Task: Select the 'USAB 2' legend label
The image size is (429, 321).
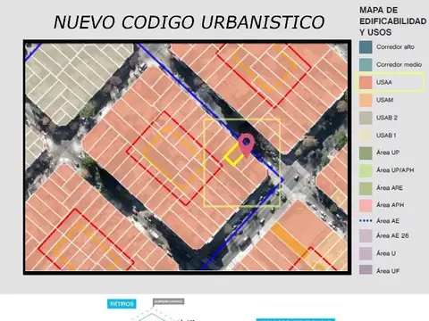Action: tap(387, 118)
